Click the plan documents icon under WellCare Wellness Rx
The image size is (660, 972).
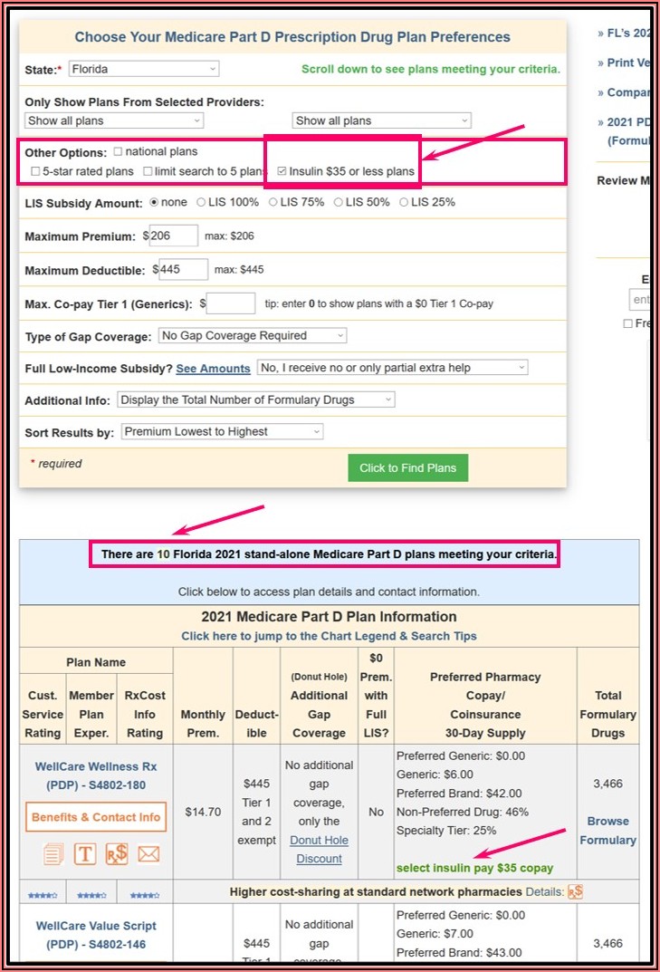pos(53,853)
